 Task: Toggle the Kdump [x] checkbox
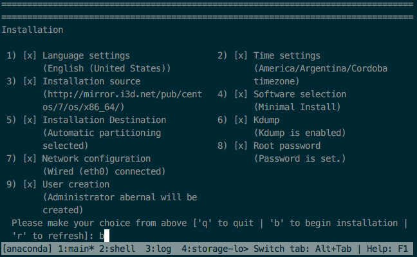(x=241, y=120)
